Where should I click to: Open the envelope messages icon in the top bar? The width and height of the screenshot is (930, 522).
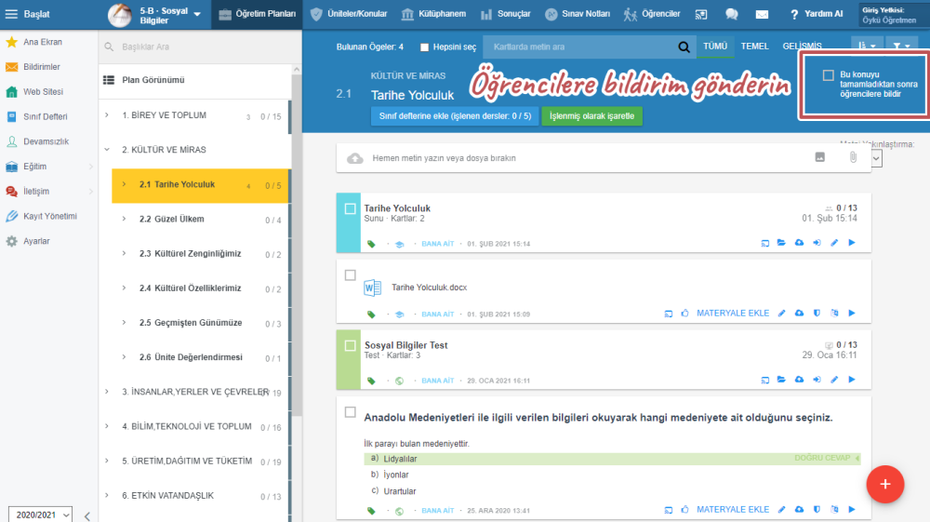tap(763, 14)
